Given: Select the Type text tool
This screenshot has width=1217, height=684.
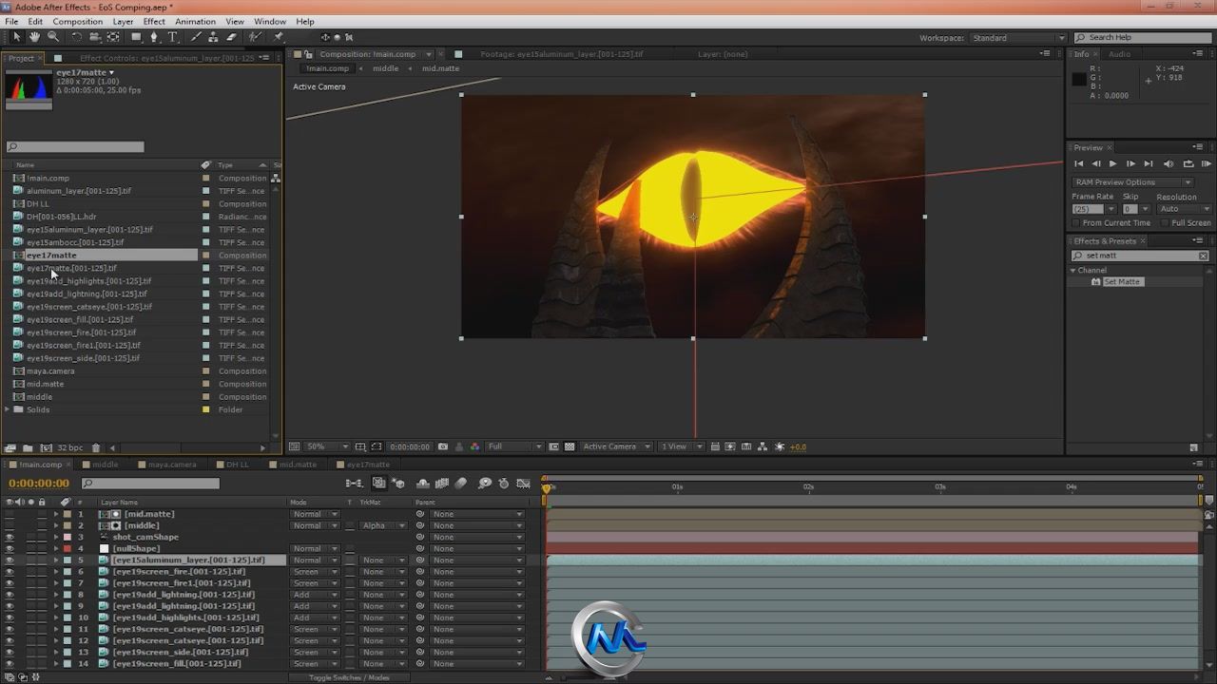Looking at the screenshot, I should click(x=172, y=37).
